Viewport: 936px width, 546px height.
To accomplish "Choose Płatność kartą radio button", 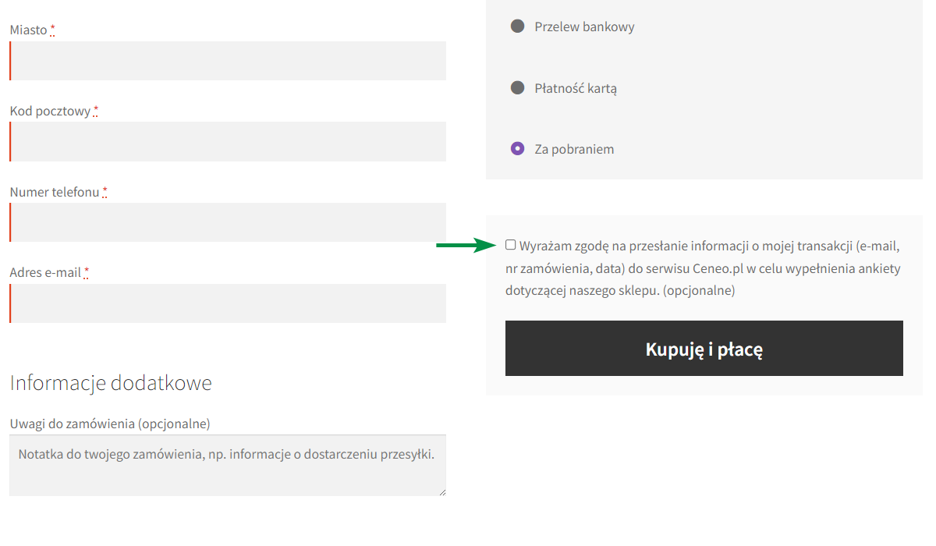I will pyautogui.click(x=517, y=87).
